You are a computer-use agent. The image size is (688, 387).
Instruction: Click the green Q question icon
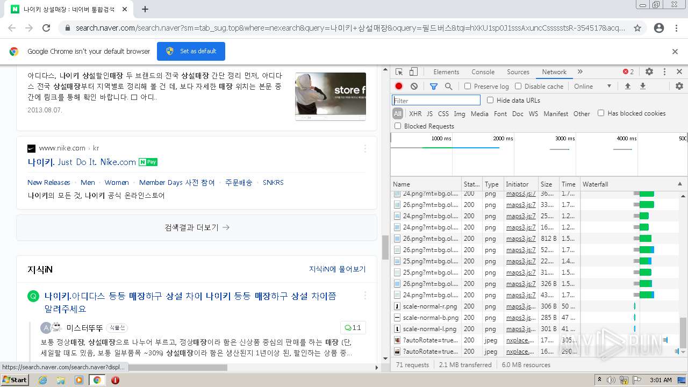[x=33, y=296]
